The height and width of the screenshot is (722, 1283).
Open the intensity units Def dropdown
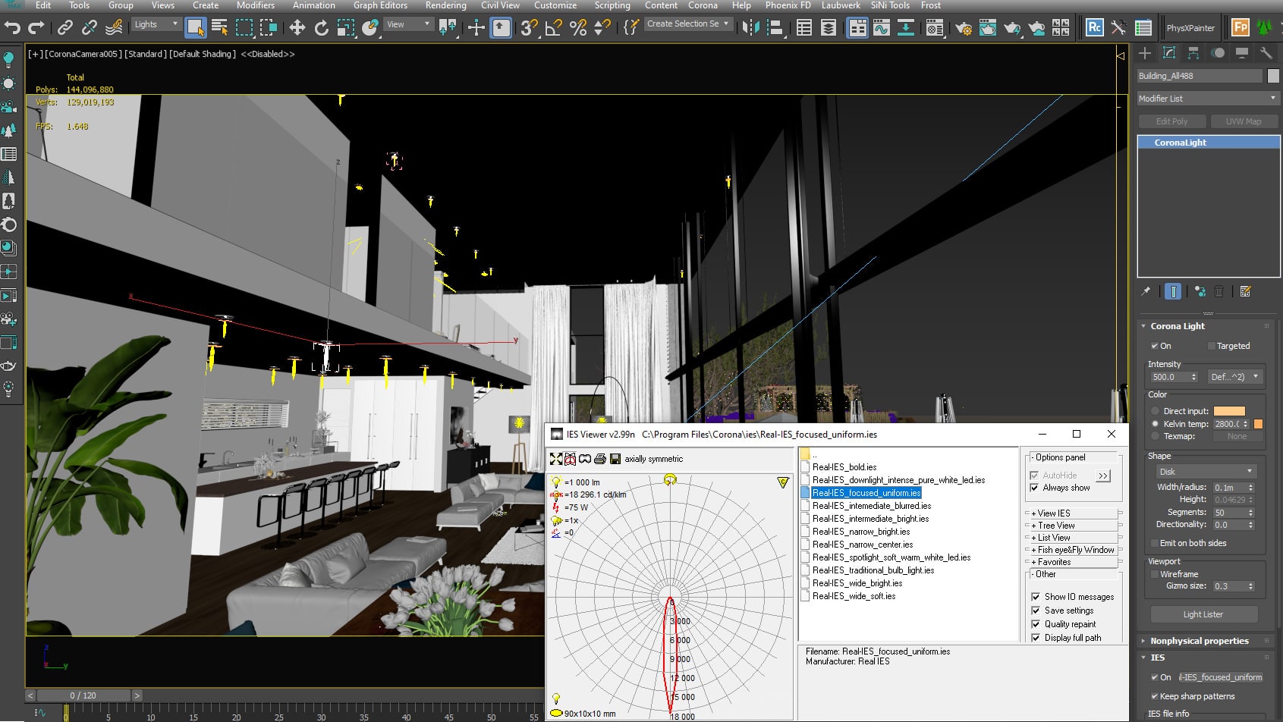pyautogui.click(x=1234, y=377)
